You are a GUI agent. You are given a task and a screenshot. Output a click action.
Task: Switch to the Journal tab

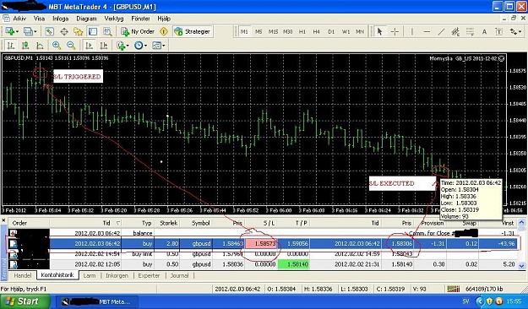coord(179,275)
